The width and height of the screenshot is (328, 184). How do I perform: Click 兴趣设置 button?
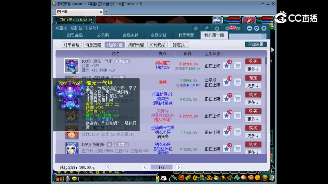(256, 44)
